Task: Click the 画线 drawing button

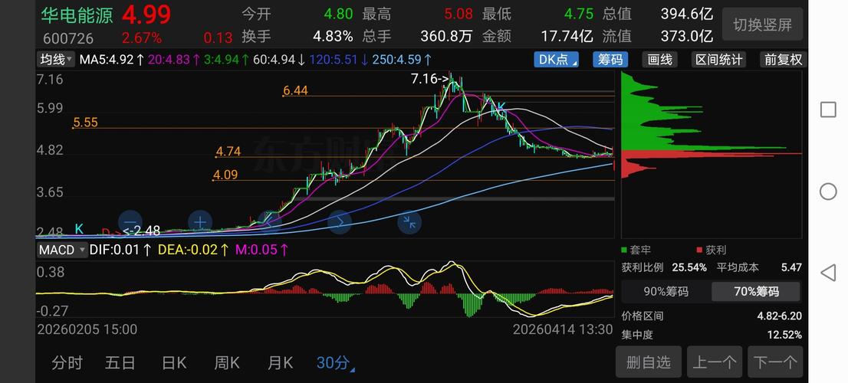Action: [660, 60]
